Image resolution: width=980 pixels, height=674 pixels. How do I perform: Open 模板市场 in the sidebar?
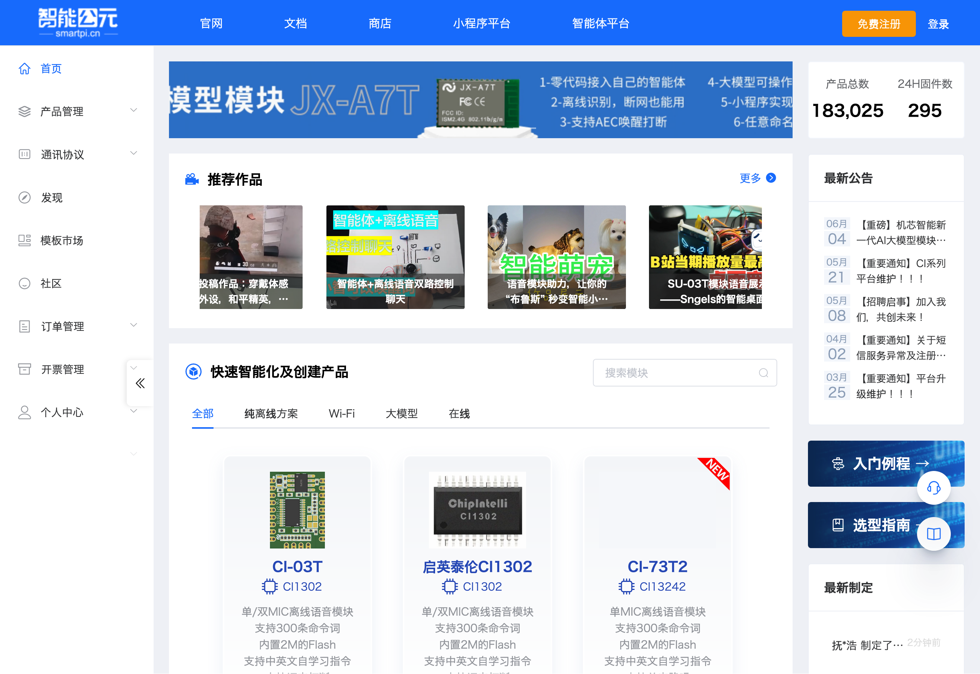click(62, 240)
